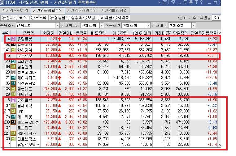Click the 주 badge beside 룽투코리아

pyautogui.click(x=13, y=72)
